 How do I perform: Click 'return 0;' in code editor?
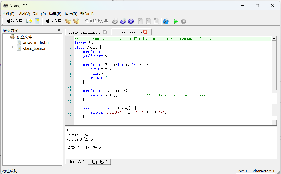pos(100,78)
